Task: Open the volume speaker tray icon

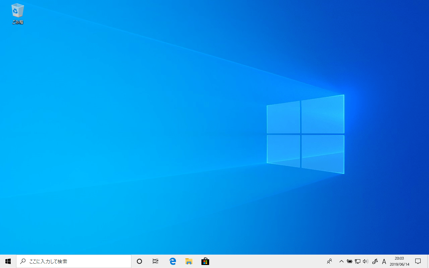Action: 366,261
